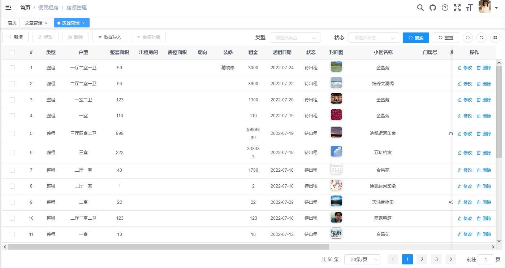Click the 精装修 cell
Image resolution: width=505 pixels, height=268 pixels.
[x=228, y=68]
